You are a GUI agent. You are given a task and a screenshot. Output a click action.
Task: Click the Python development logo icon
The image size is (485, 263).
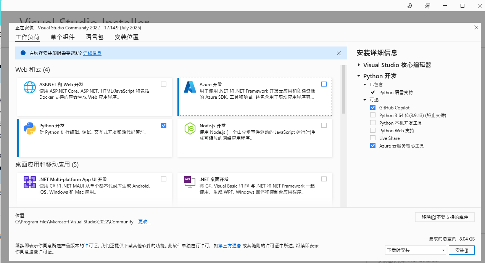coord(30,128)
